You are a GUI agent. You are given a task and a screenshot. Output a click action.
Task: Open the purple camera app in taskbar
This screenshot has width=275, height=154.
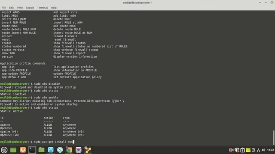(x=78, y=150)
